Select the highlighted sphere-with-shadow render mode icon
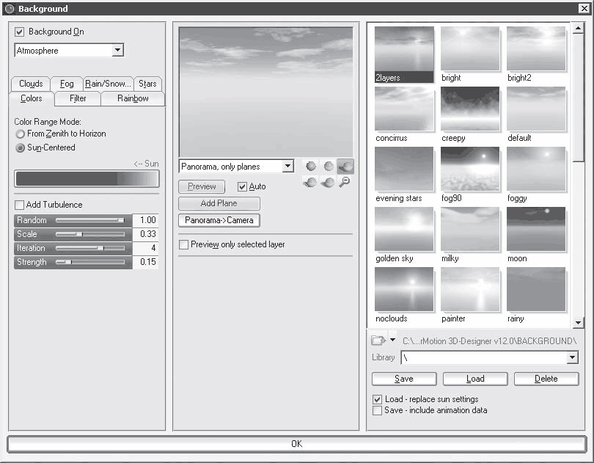 [x=345, y=167]
